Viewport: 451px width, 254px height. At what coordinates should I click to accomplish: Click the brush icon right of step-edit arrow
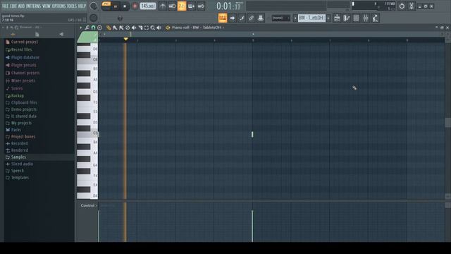(x=242, y=18)
